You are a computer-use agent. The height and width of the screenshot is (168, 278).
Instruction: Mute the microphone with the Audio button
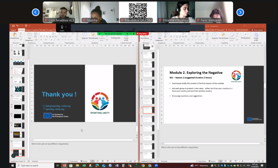point(62,27)
